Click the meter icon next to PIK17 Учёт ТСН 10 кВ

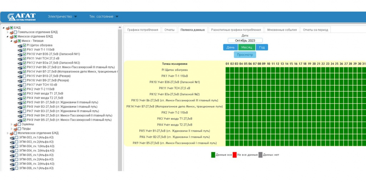click(20, 85)
